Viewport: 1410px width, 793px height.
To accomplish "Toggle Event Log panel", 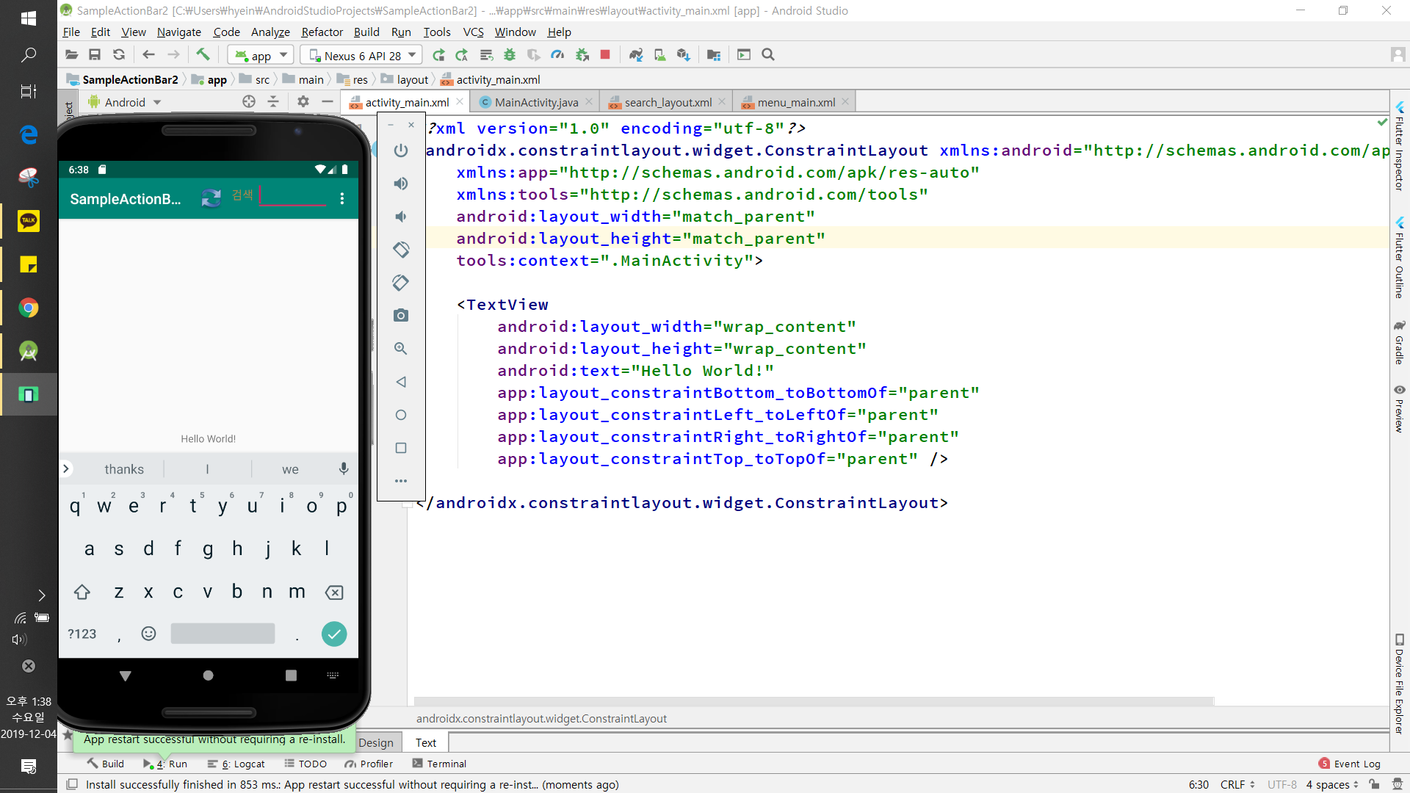I will (x=1350, y=764).
